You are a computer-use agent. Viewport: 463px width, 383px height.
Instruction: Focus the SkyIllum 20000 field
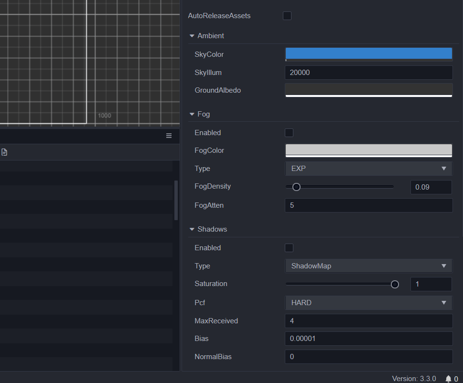(368, 73)
